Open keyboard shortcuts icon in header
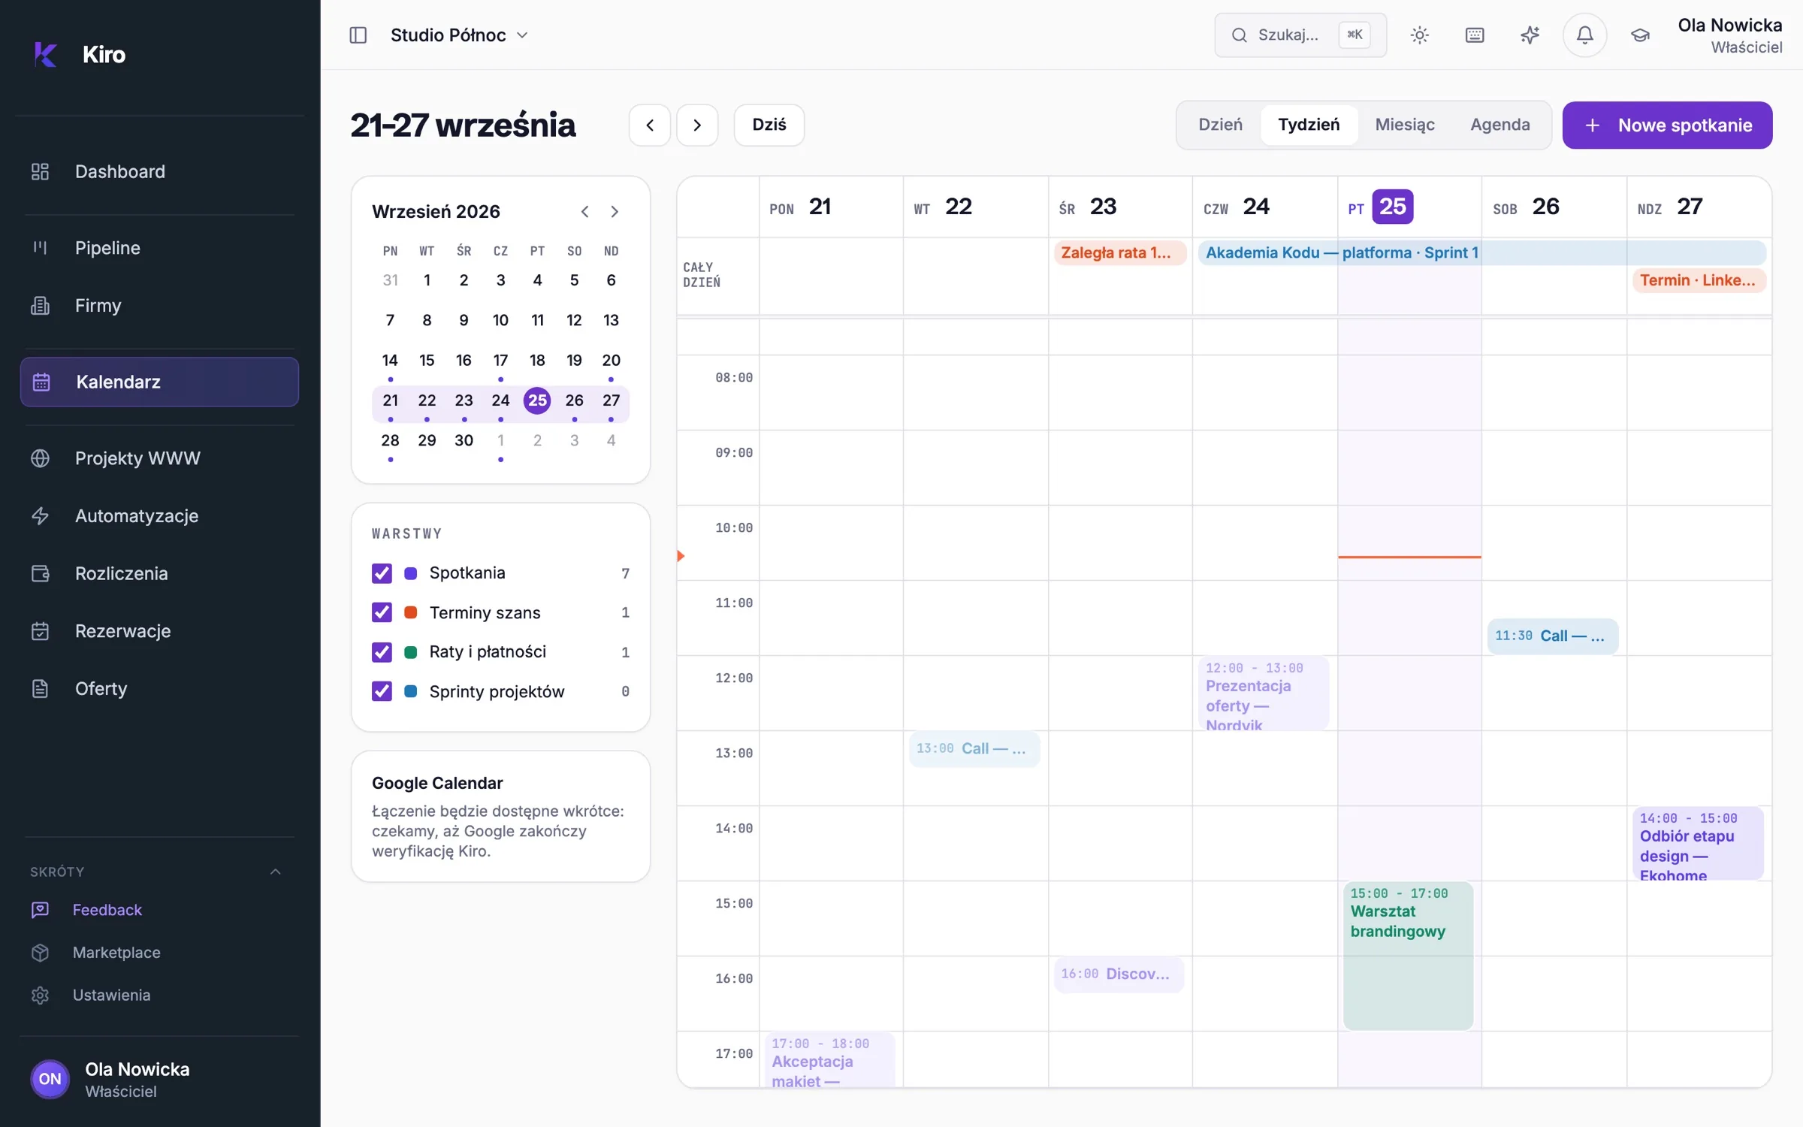Image resolution: width=1803 pixels, height=1127 pixels. (x=1475, y=35)
